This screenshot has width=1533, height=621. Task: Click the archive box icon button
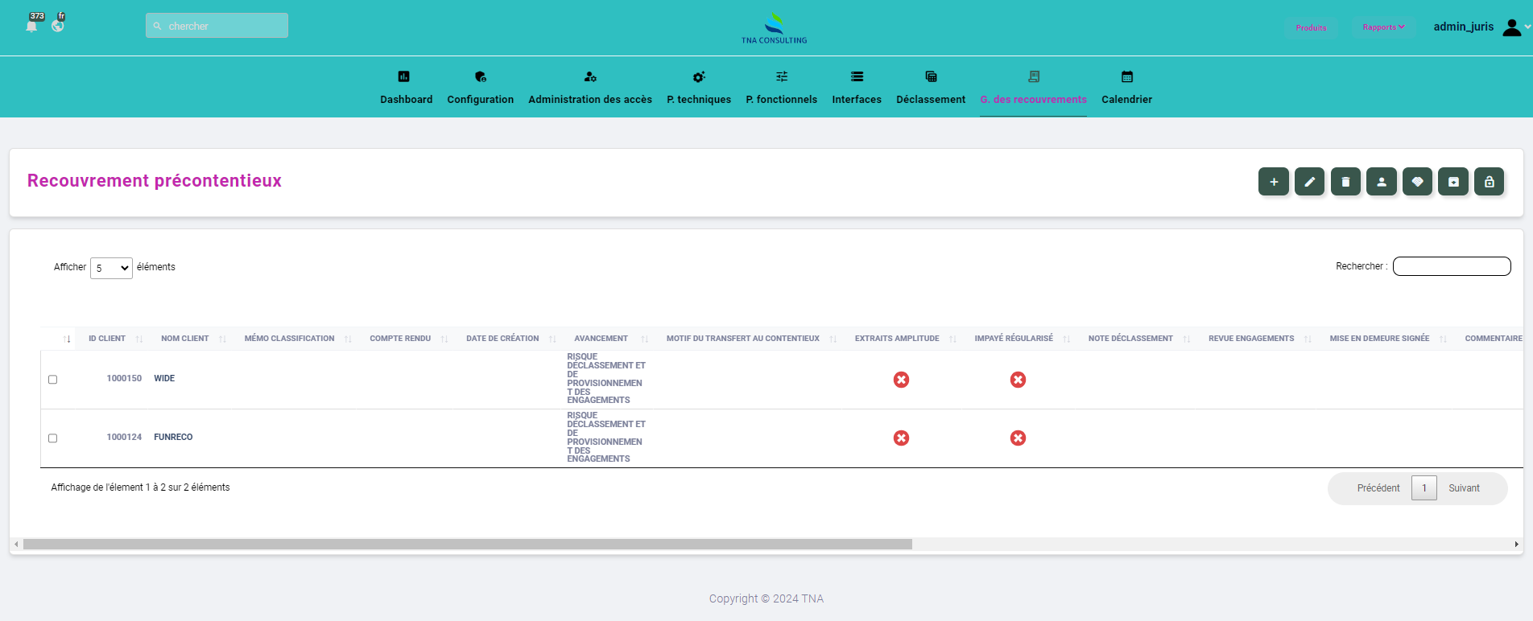pos(1453,182)
